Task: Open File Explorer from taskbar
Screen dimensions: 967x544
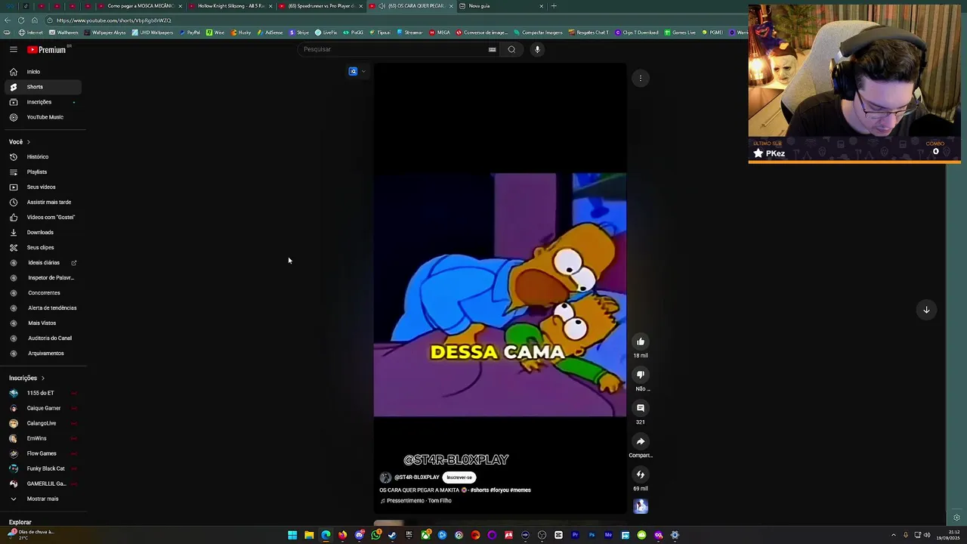Action: coord(309,536)
